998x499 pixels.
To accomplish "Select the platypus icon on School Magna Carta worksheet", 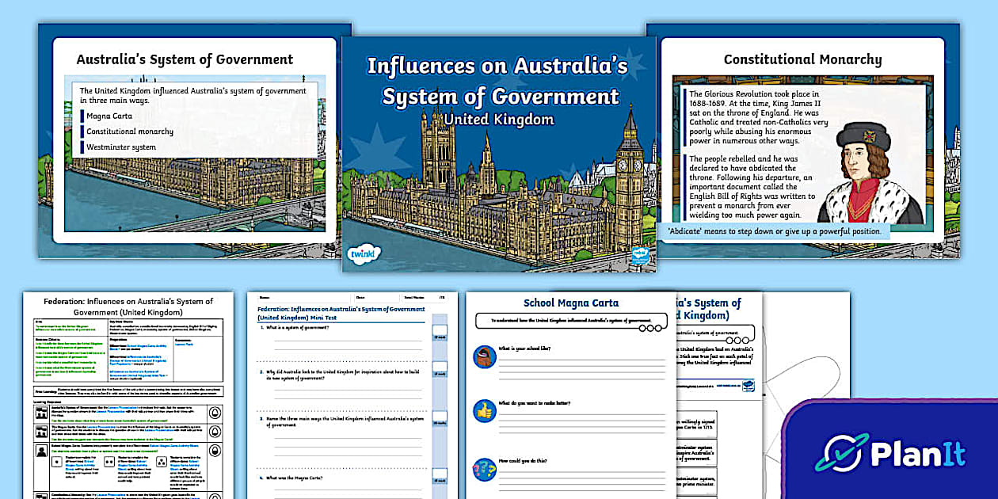I will pyautogui.click(x=484, y=357).
